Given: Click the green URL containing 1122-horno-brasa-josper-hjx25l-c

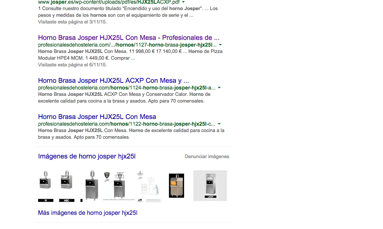Looking at the screenshot, I should point(127,124).
